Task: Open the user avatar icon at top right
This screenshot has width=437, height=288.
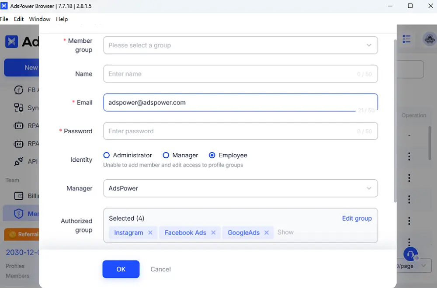Action: click(430, 39)
